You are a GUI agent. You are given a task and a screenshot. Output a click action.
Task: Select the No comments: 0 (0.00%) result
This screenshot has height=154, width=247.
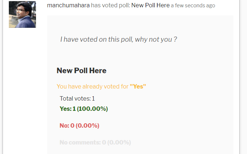click(x=95, y=142)
